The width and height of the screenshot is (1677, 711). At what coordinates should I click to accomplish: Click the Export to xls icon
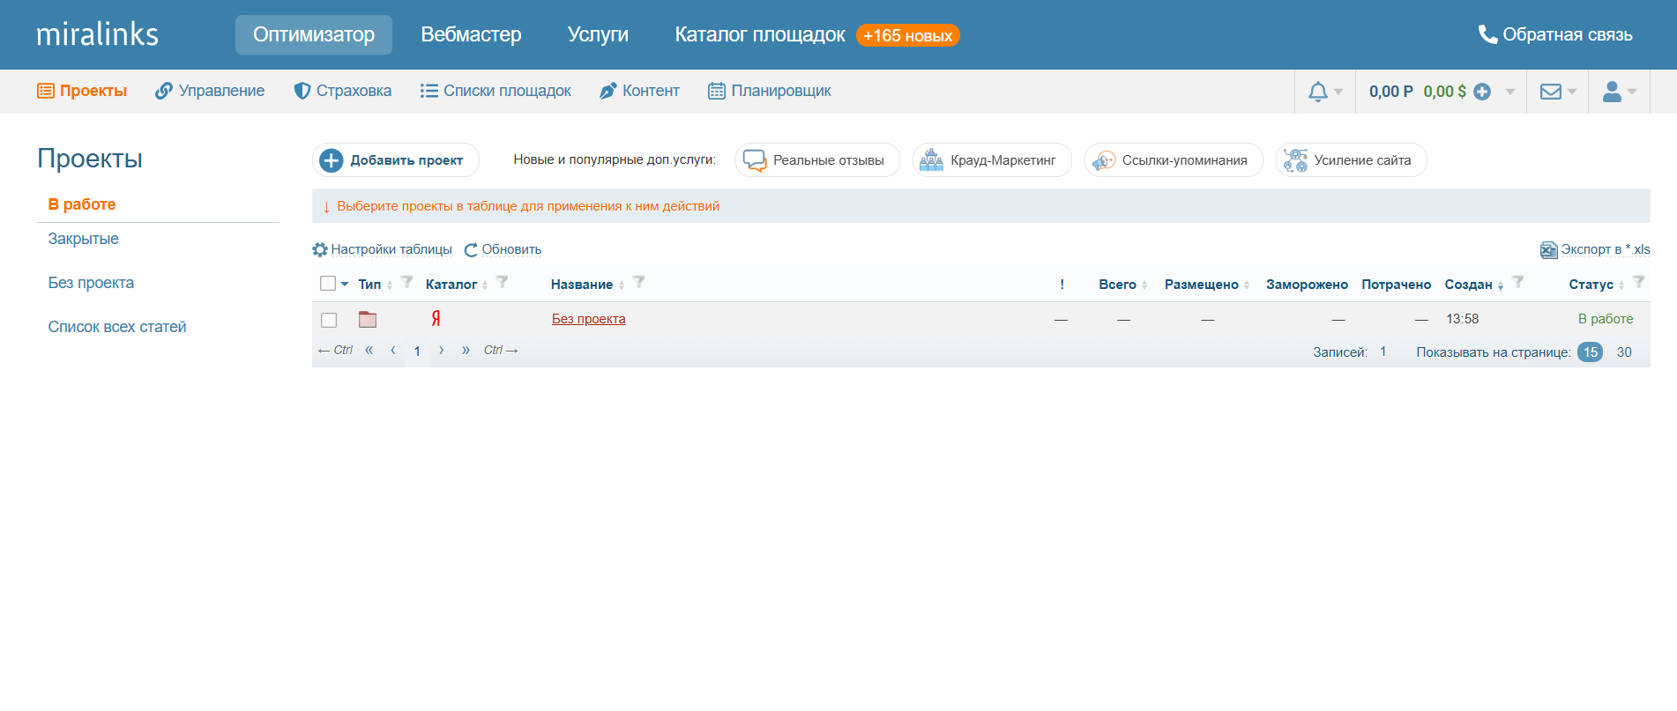click(1548, 250)
